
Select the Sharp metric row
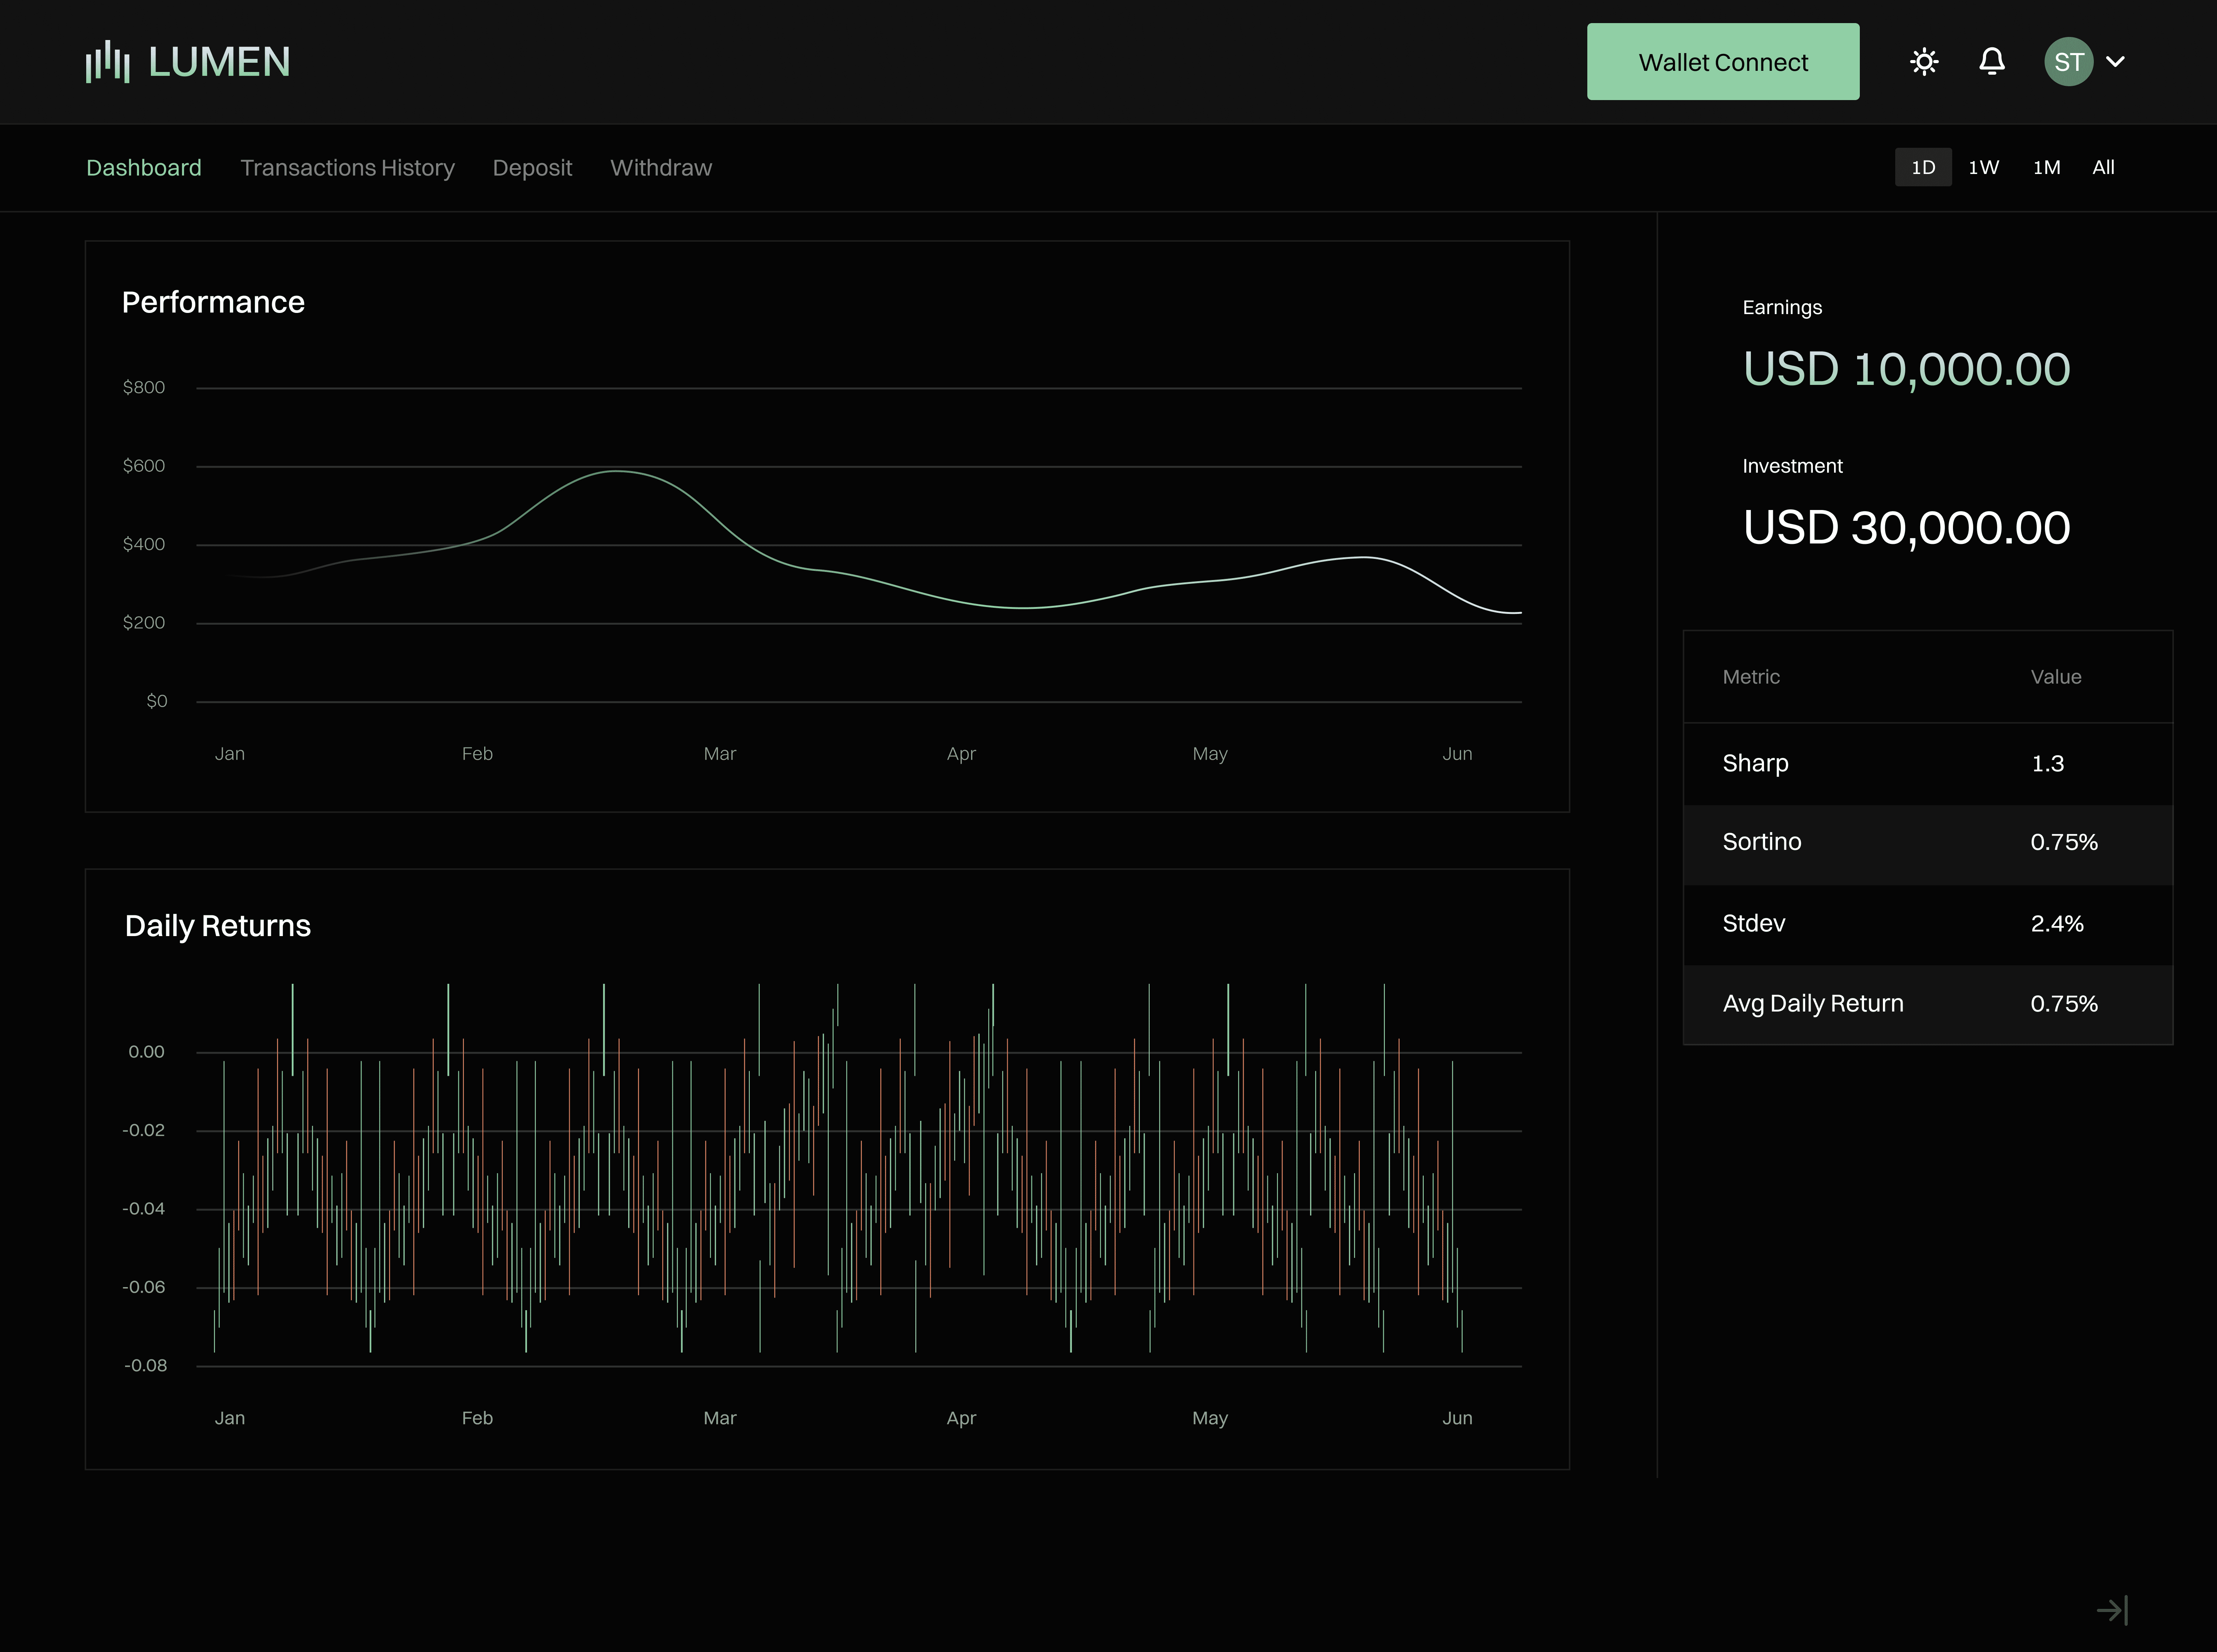click(x=1928, y=764)
